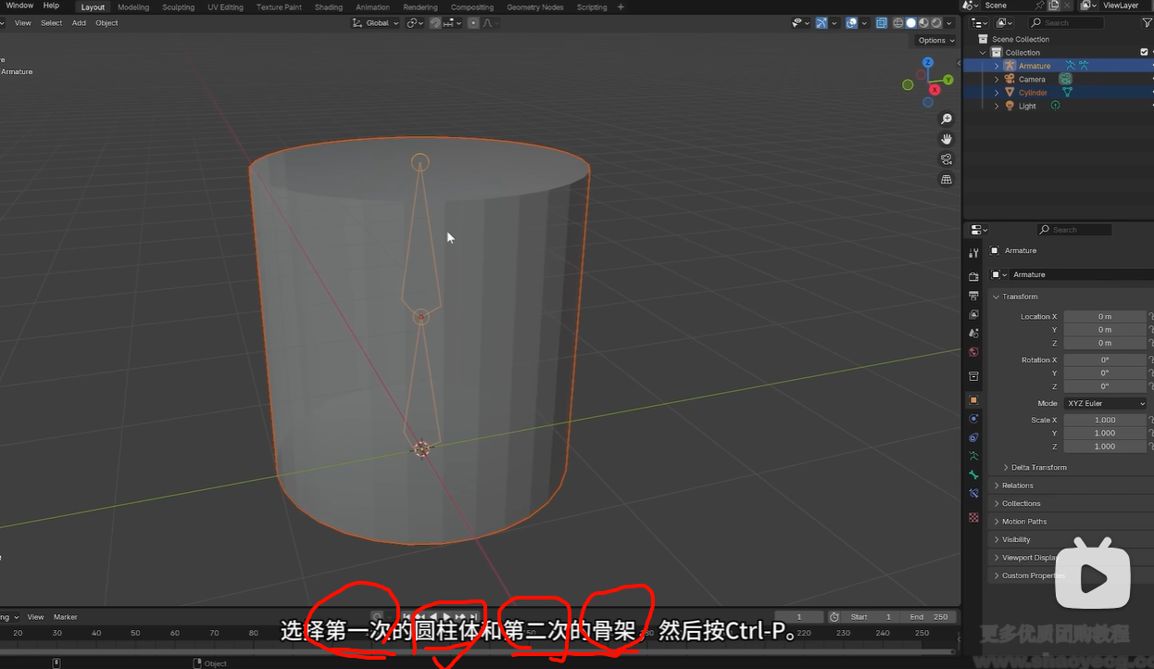Open the Object Constraints properties tab
The height and width of the screenshot is (669, 1154).
pyautogui.click(x=973, y=437)
